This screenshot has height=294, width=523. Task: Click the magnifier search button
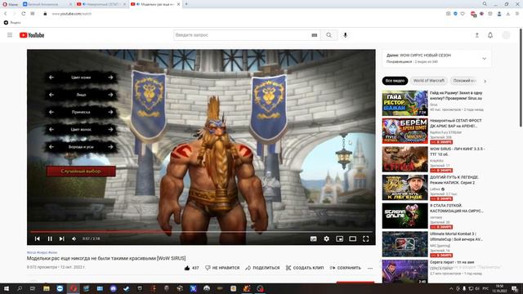tap(329, 35)
